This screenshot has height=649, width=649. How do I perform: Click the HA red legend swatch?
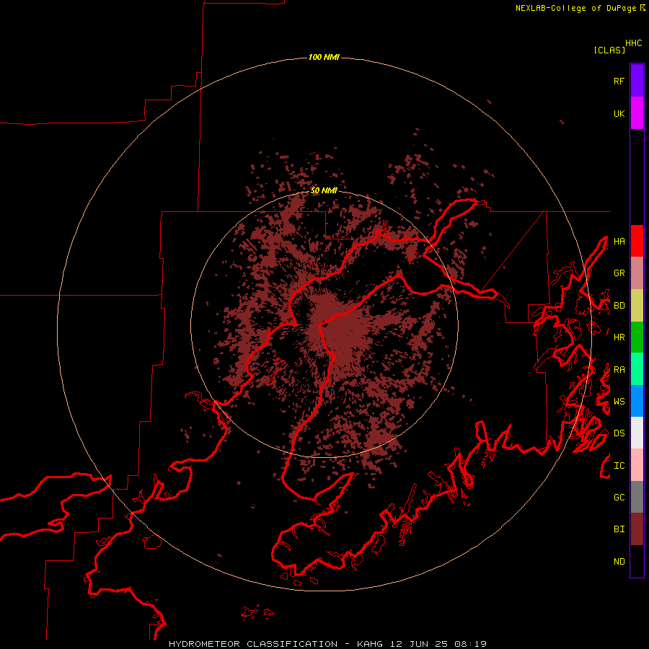tap(637, 241)
